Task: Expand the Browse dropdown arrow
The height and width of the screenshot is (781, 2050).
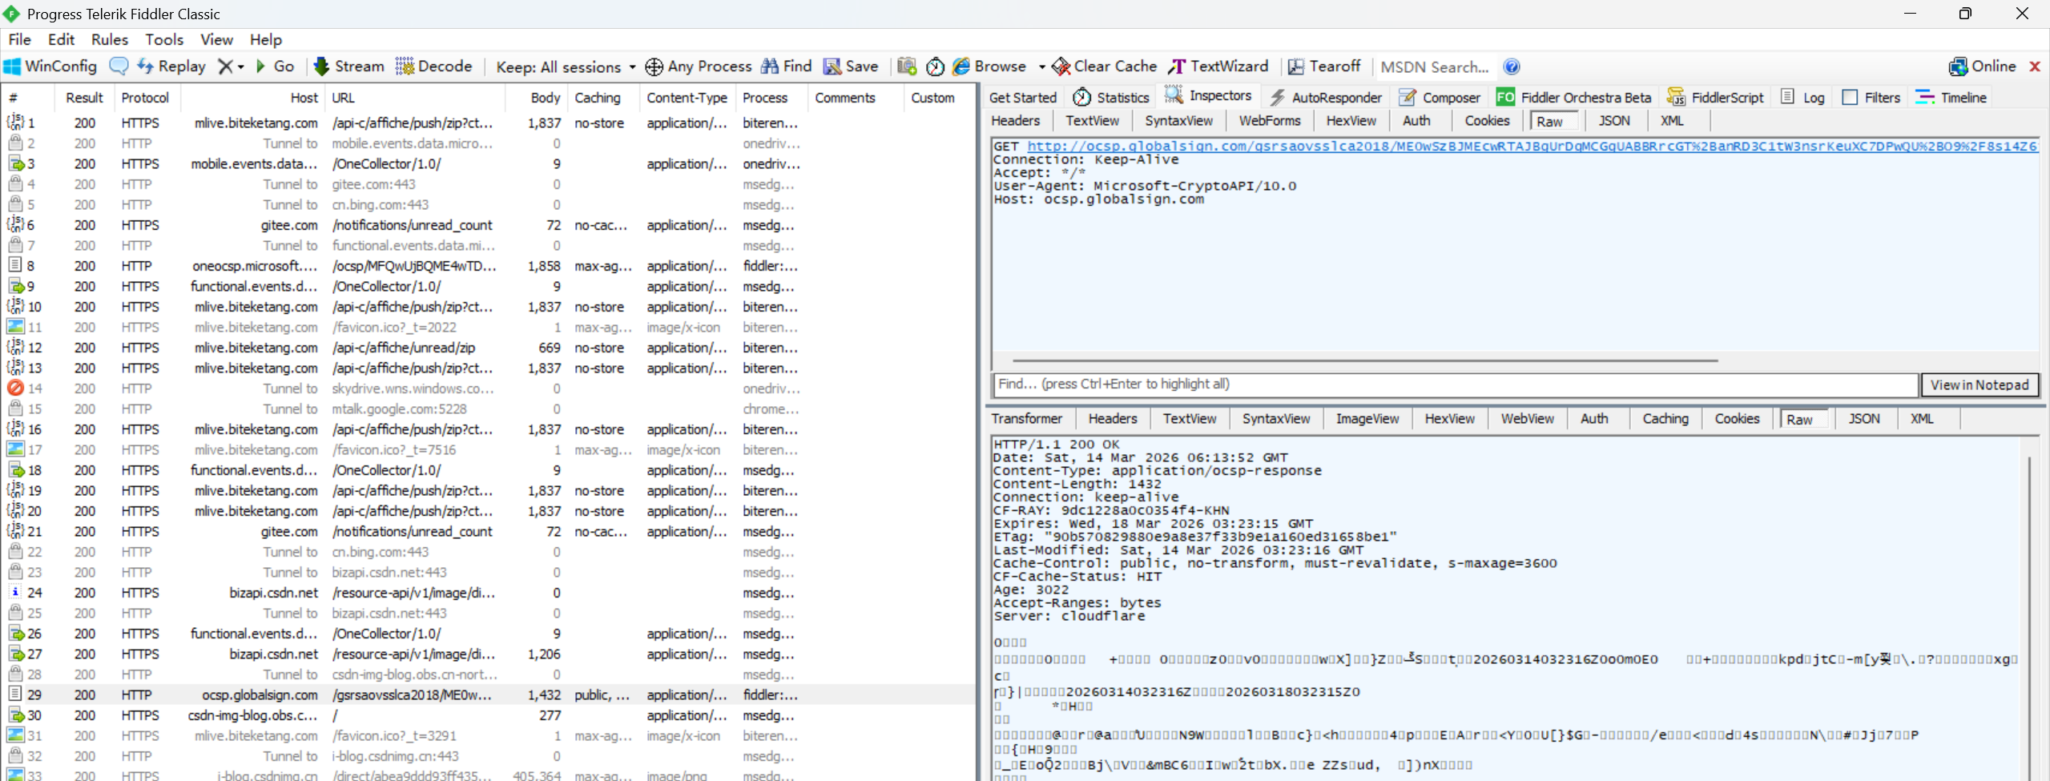Action: [x=1041, y=66]
